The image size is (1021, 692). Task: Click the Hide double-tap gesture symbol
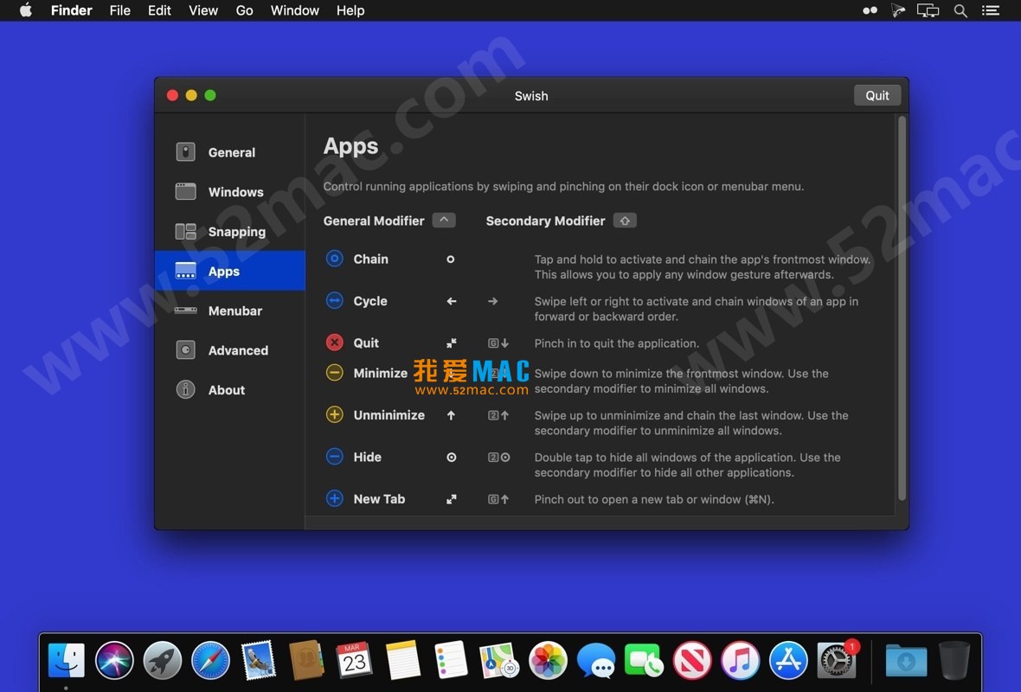coord(452,457)
